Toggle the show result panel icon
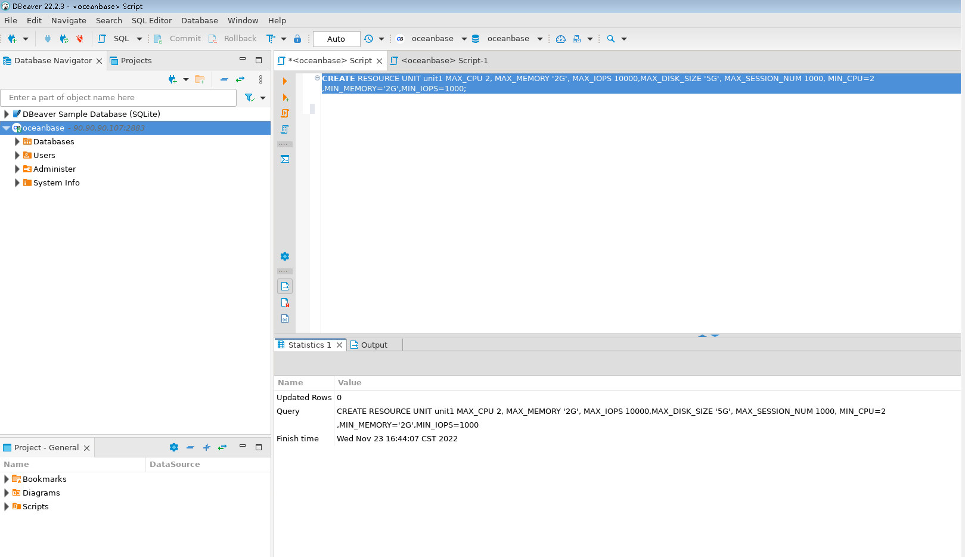This screenshot has height=557, width=965. pos(285,286)
